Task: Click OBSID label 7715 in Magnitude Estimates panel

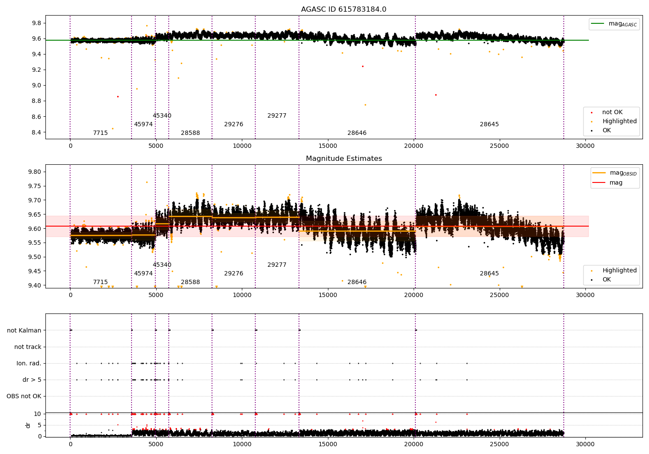Action: [100, 282]
